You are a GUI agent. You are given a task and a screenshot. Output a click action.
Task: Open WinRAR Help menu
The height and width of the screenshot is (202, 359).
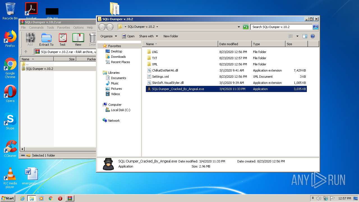pyautogui.click(x=90, y=27)
